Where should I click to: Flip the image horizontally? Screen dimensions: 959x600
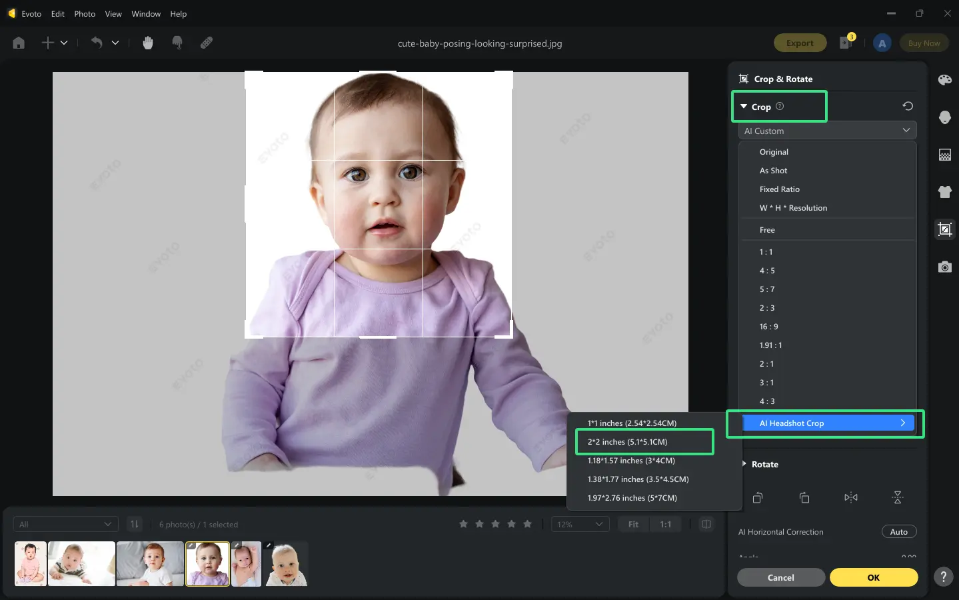[x=851, y=497]
